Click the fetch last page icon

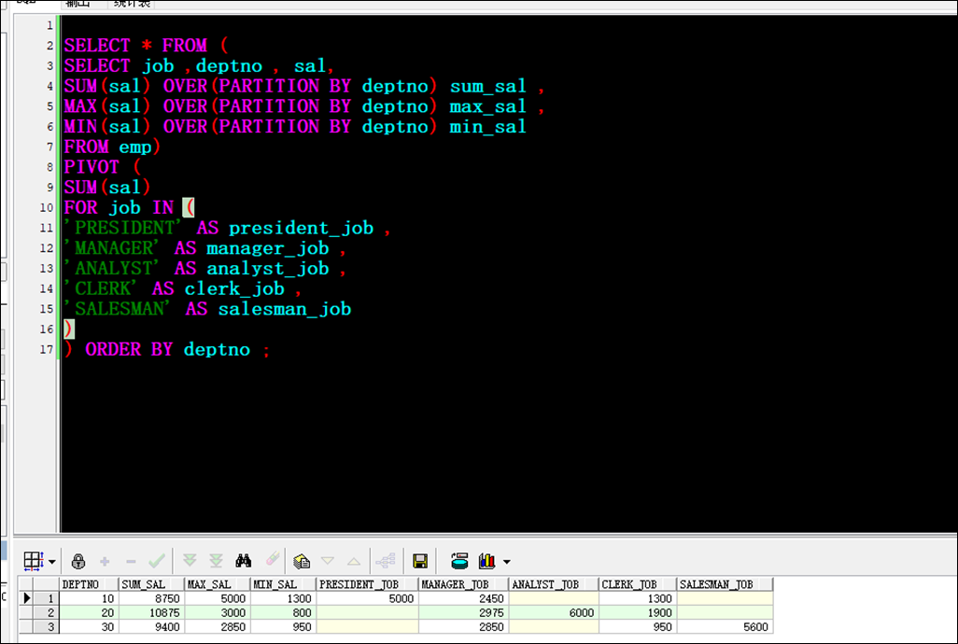217,560
